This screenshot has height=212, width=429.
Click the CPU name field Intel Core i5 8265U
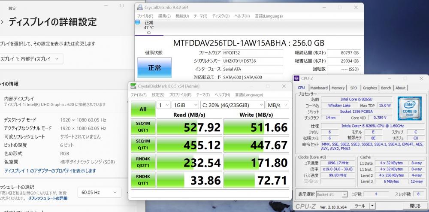[x=356, y=99]
